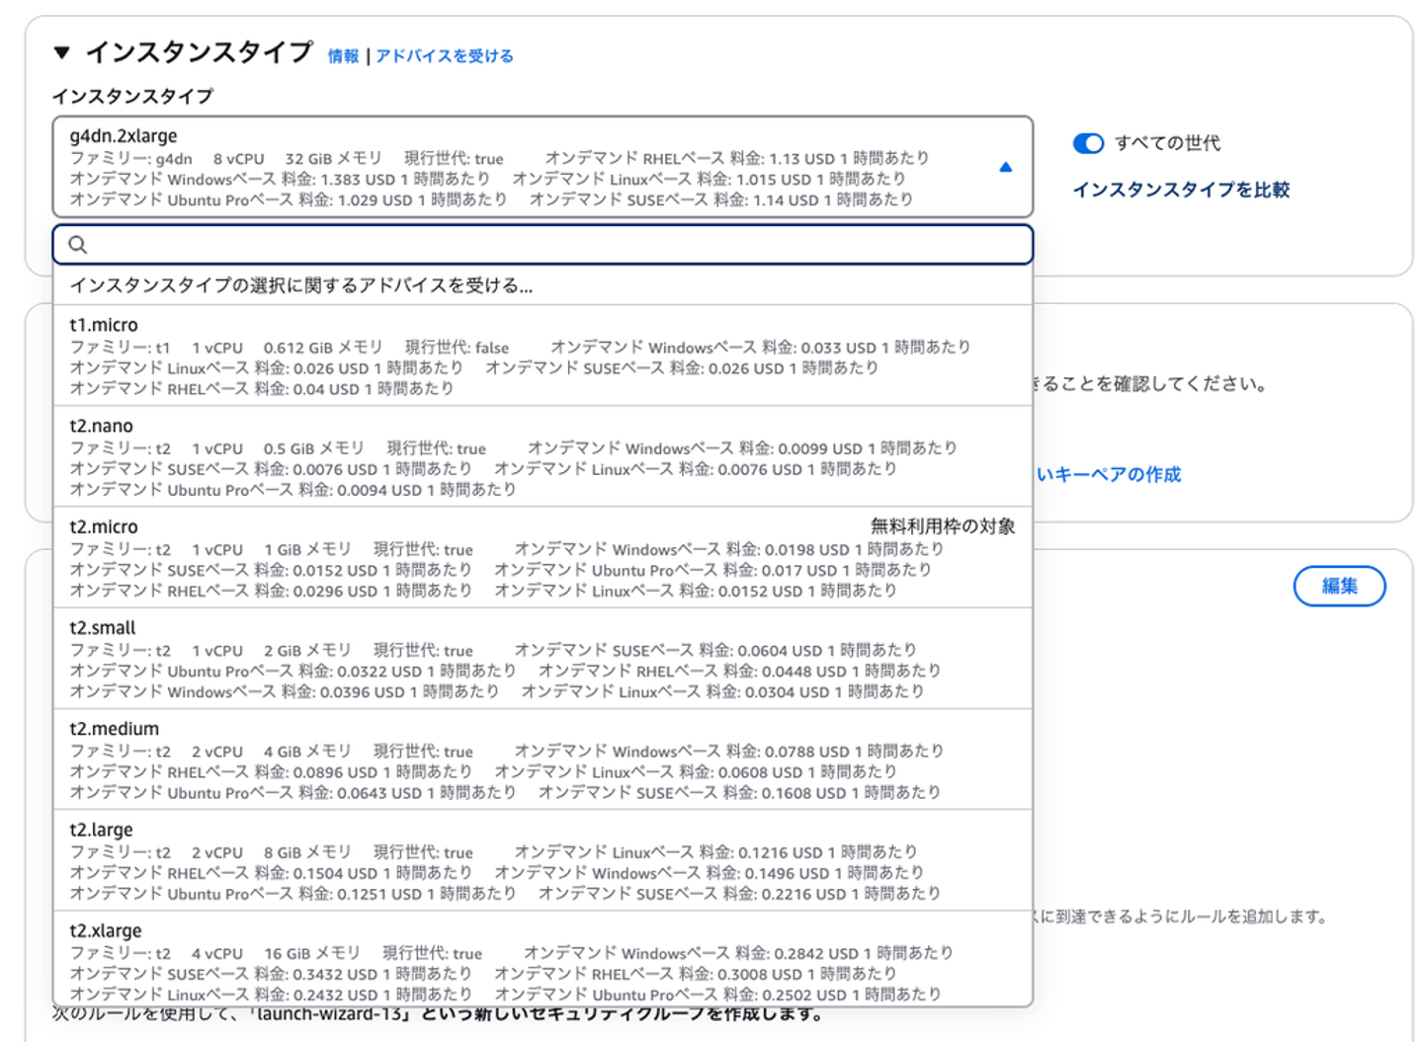Select the t2.small instance type

(x=543, y=658)
